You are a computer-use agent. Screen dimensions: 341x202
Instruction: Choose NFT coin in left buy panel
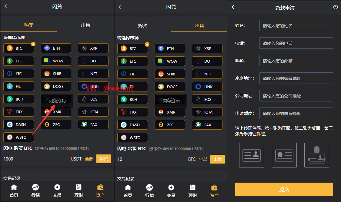(93, 74)
